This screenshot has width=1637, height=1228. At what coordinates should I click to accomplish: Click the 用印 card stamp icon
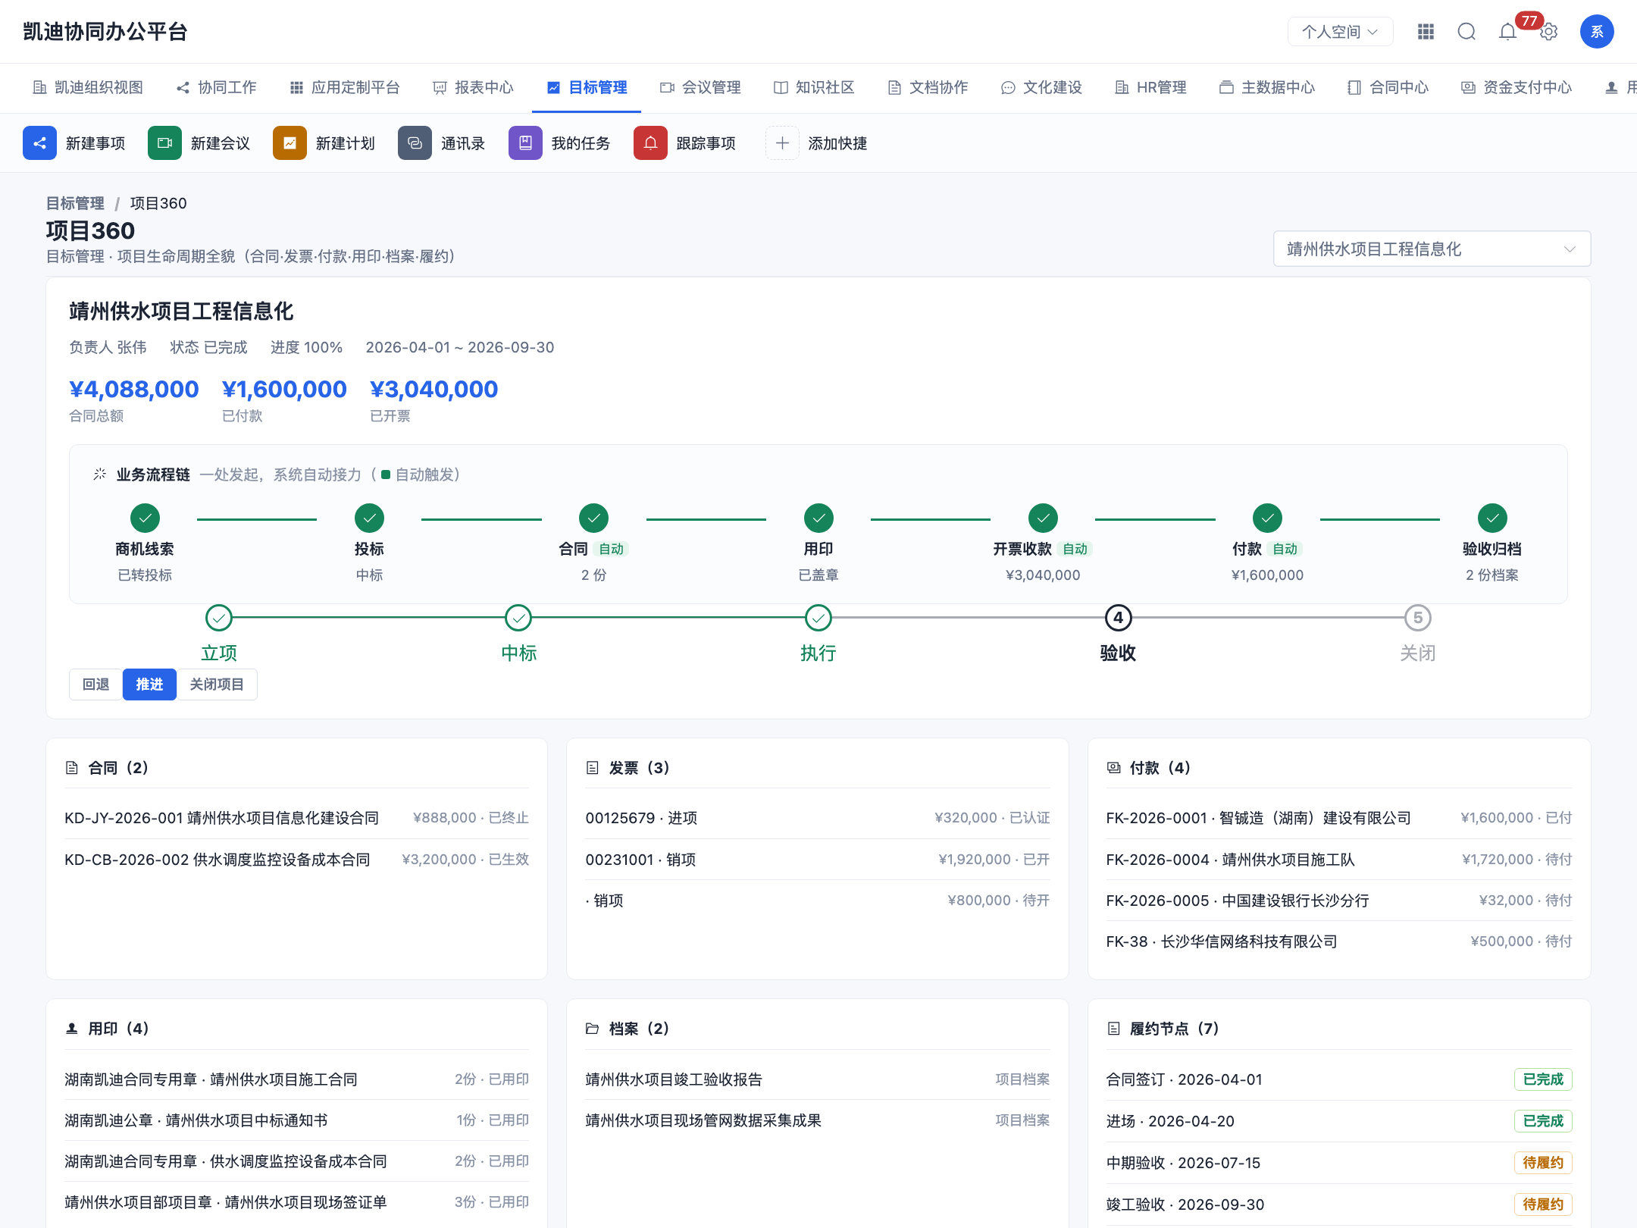(x=72, y=1029)
